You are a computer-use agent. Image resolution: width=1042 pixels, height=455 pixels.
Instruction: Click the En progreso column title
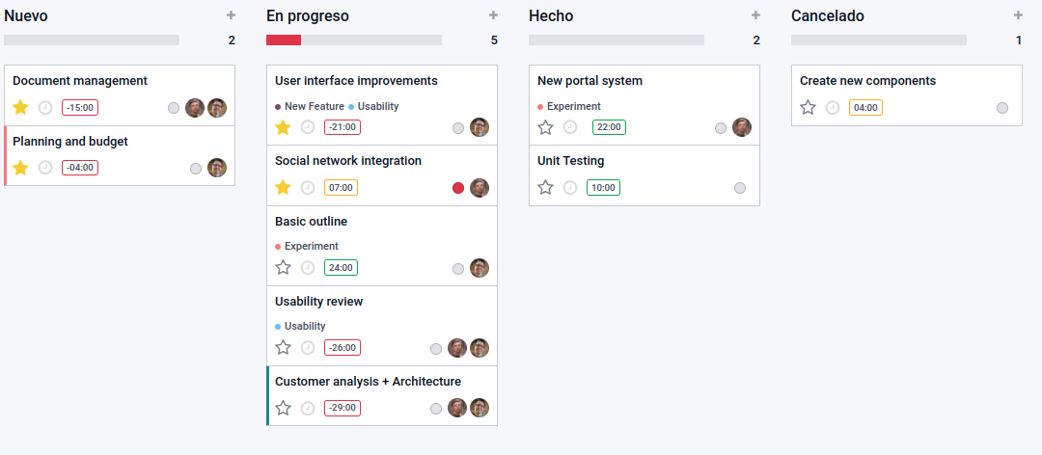click(x=308, y=16)
